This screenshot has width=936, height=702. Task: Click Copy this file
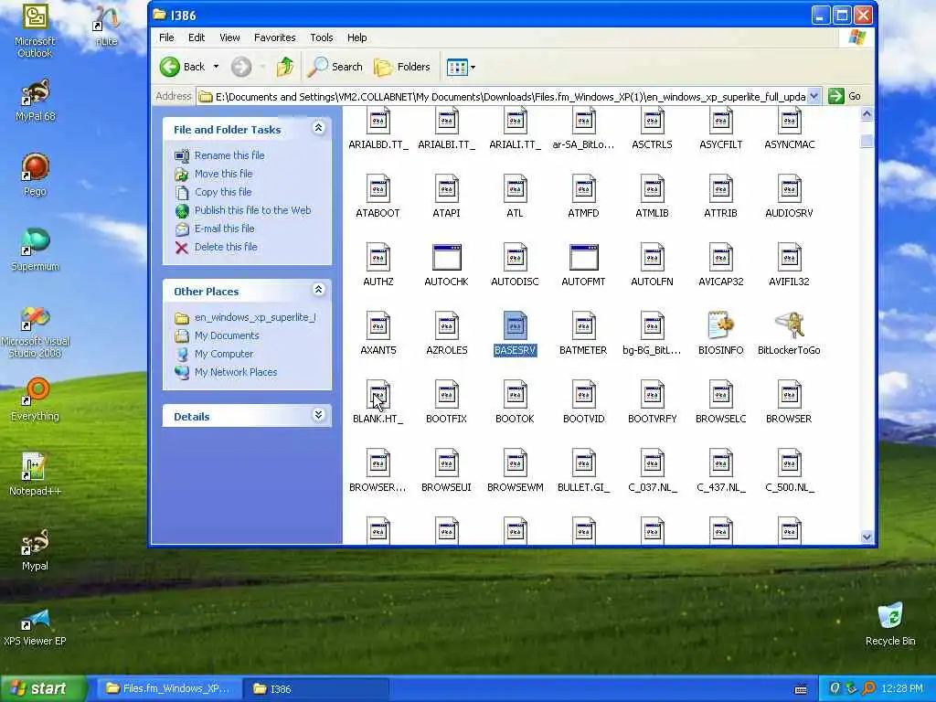[223, 192]
